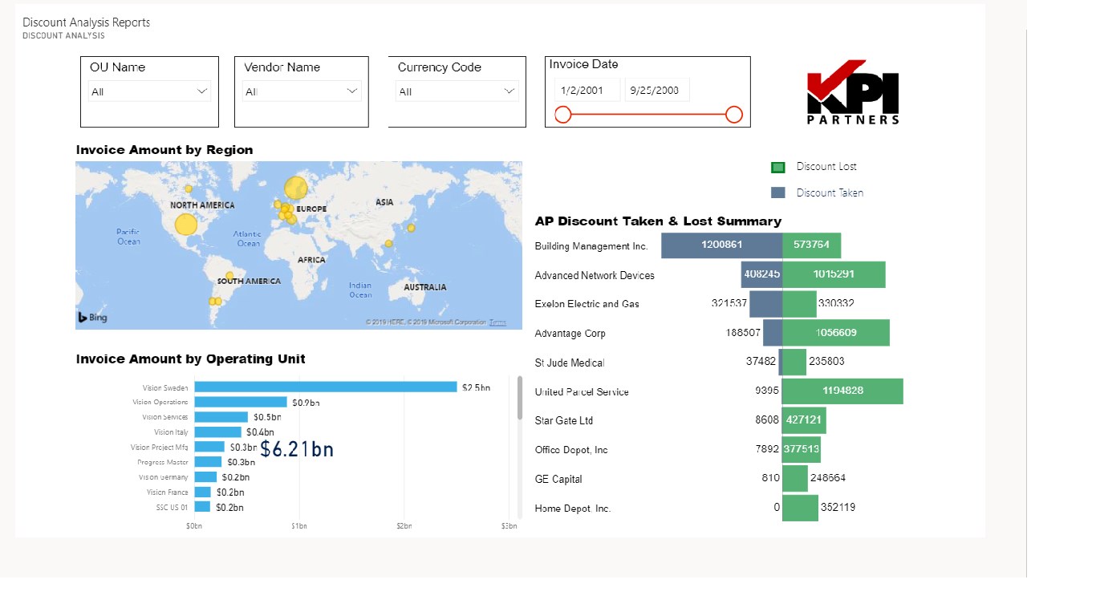Image resolution: width=1096 pixels, height=616 pixels.
Task: Select the Vision Sweden bar
Action: (x=326, y=387)
